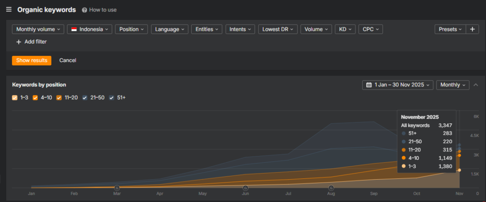This screenshot has height=202, width=486.
Task: Open the Intents filter menu
Action: 240,29
